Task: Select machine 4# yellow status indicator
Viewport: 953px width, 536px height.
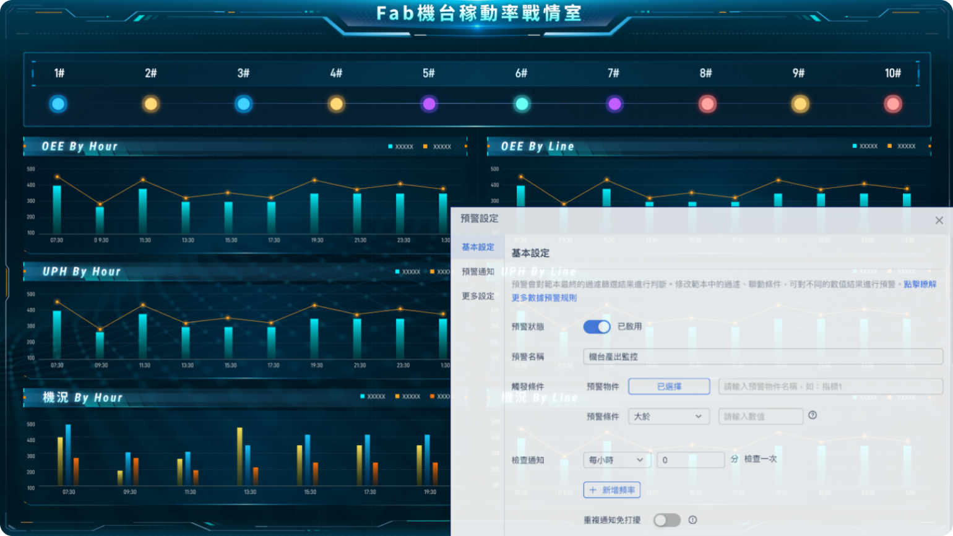Action: [337, 104]
